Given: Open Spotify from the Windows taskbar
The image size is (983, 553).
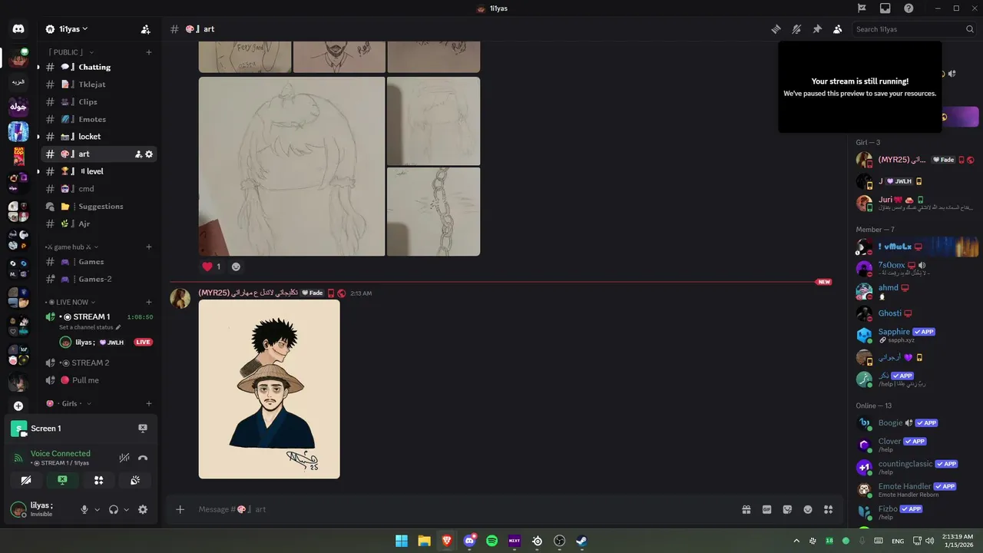Looking at the screenshot, I should pyautogui.click(x=491, y=541).
